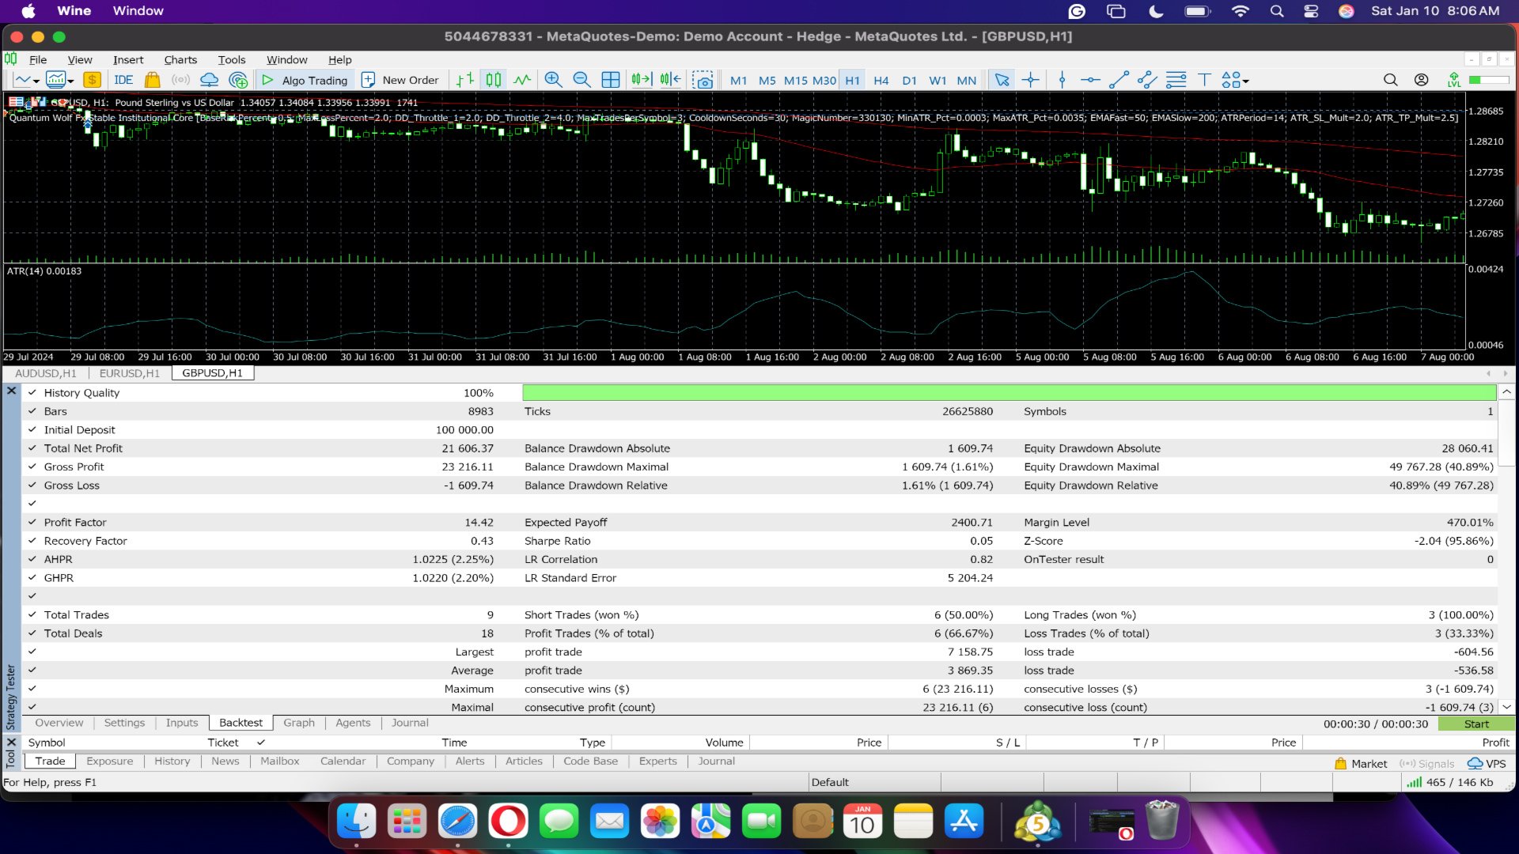
Task: Switch chart to candlestick display icon
Action: pos(493,80)
